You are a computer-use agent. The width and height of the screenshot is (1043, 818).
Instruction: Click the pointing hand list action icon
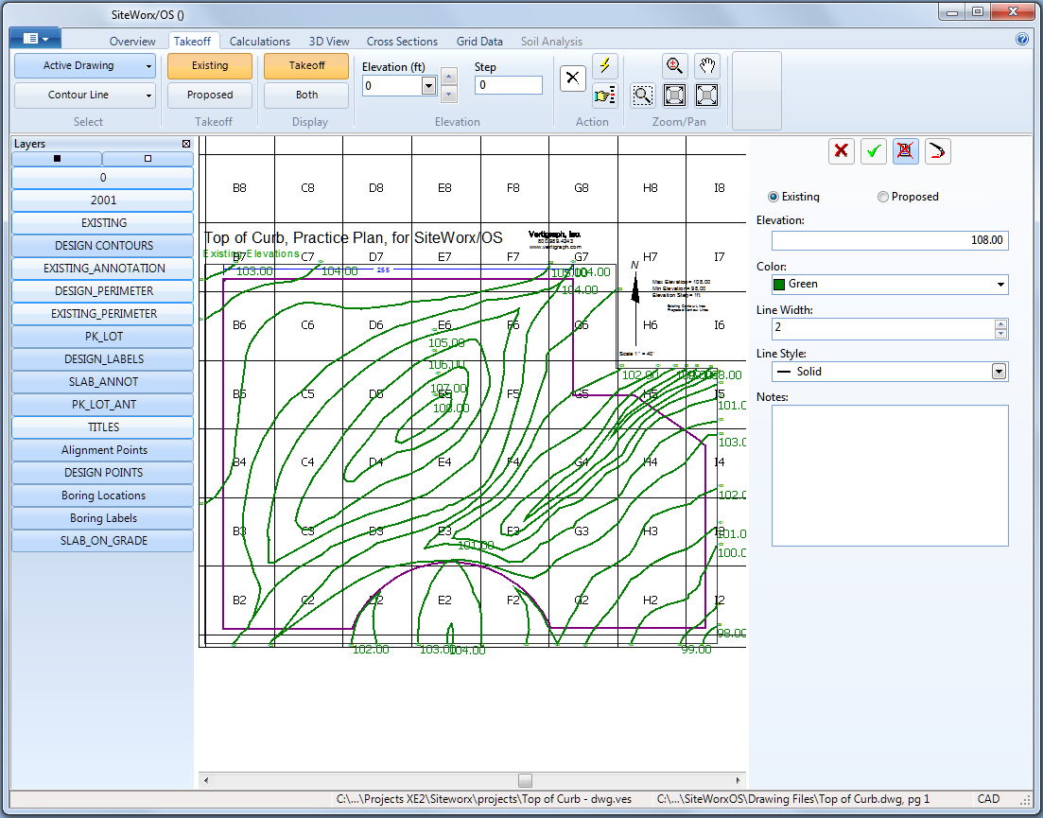click(x=604, y=96)
